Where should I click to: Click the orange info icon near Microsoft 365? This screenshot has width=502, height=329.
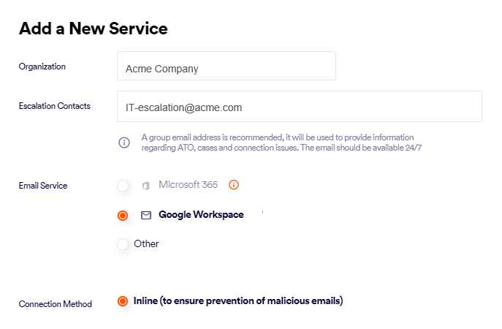[234, 185]
